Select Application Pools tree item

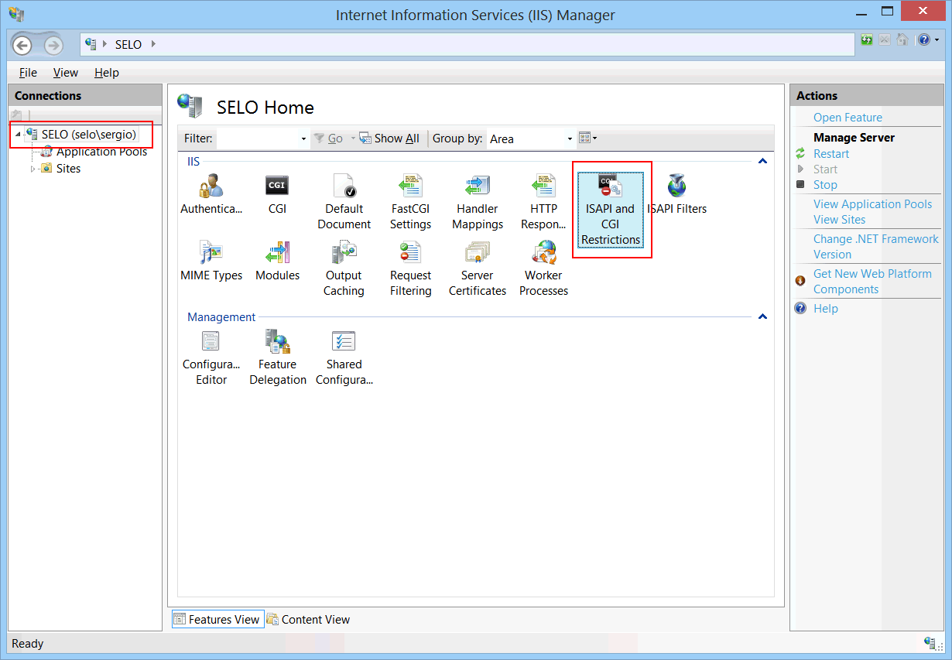click(101, 152)
